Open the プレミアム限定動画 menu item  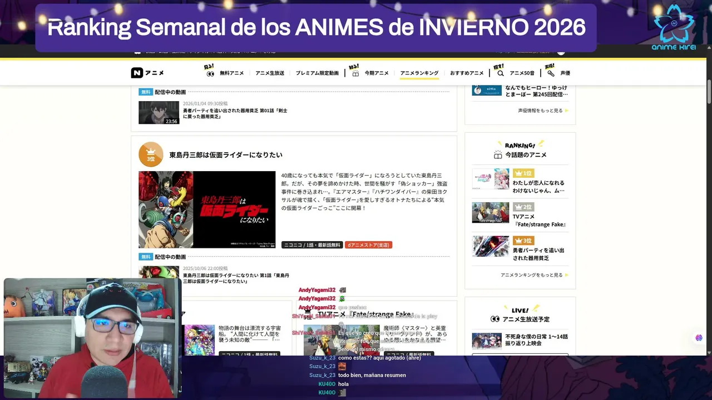[x=317, y=73]
